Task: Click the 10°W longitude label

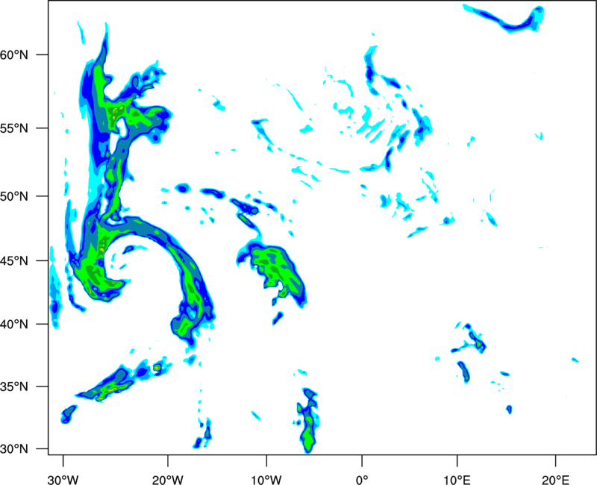Action: pyautogui.click(x=266, y=480)
